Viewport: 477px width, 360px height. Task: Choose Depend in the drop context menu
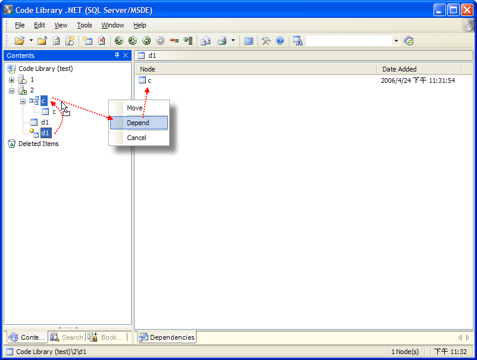click(139, 123)
